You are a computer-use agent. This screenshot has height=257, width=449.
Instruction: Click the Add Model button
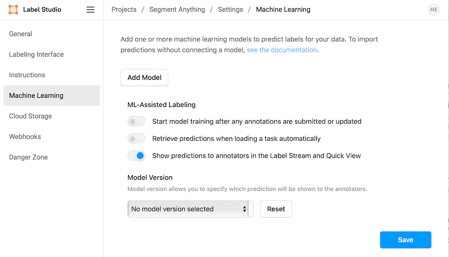[144, 78]
